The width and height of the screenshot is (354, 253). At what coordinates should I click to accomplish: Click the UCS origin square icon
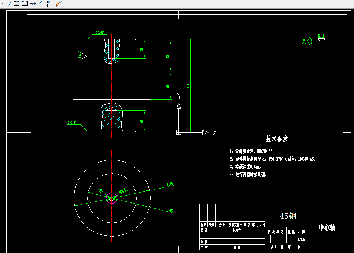click(178, 133)
